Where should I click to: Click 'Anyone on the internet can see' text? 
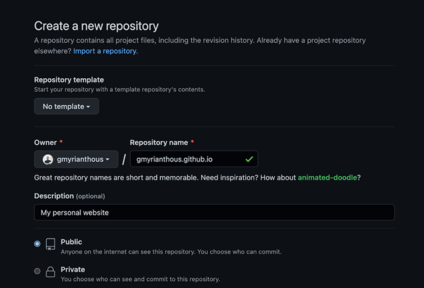(171, 251)
